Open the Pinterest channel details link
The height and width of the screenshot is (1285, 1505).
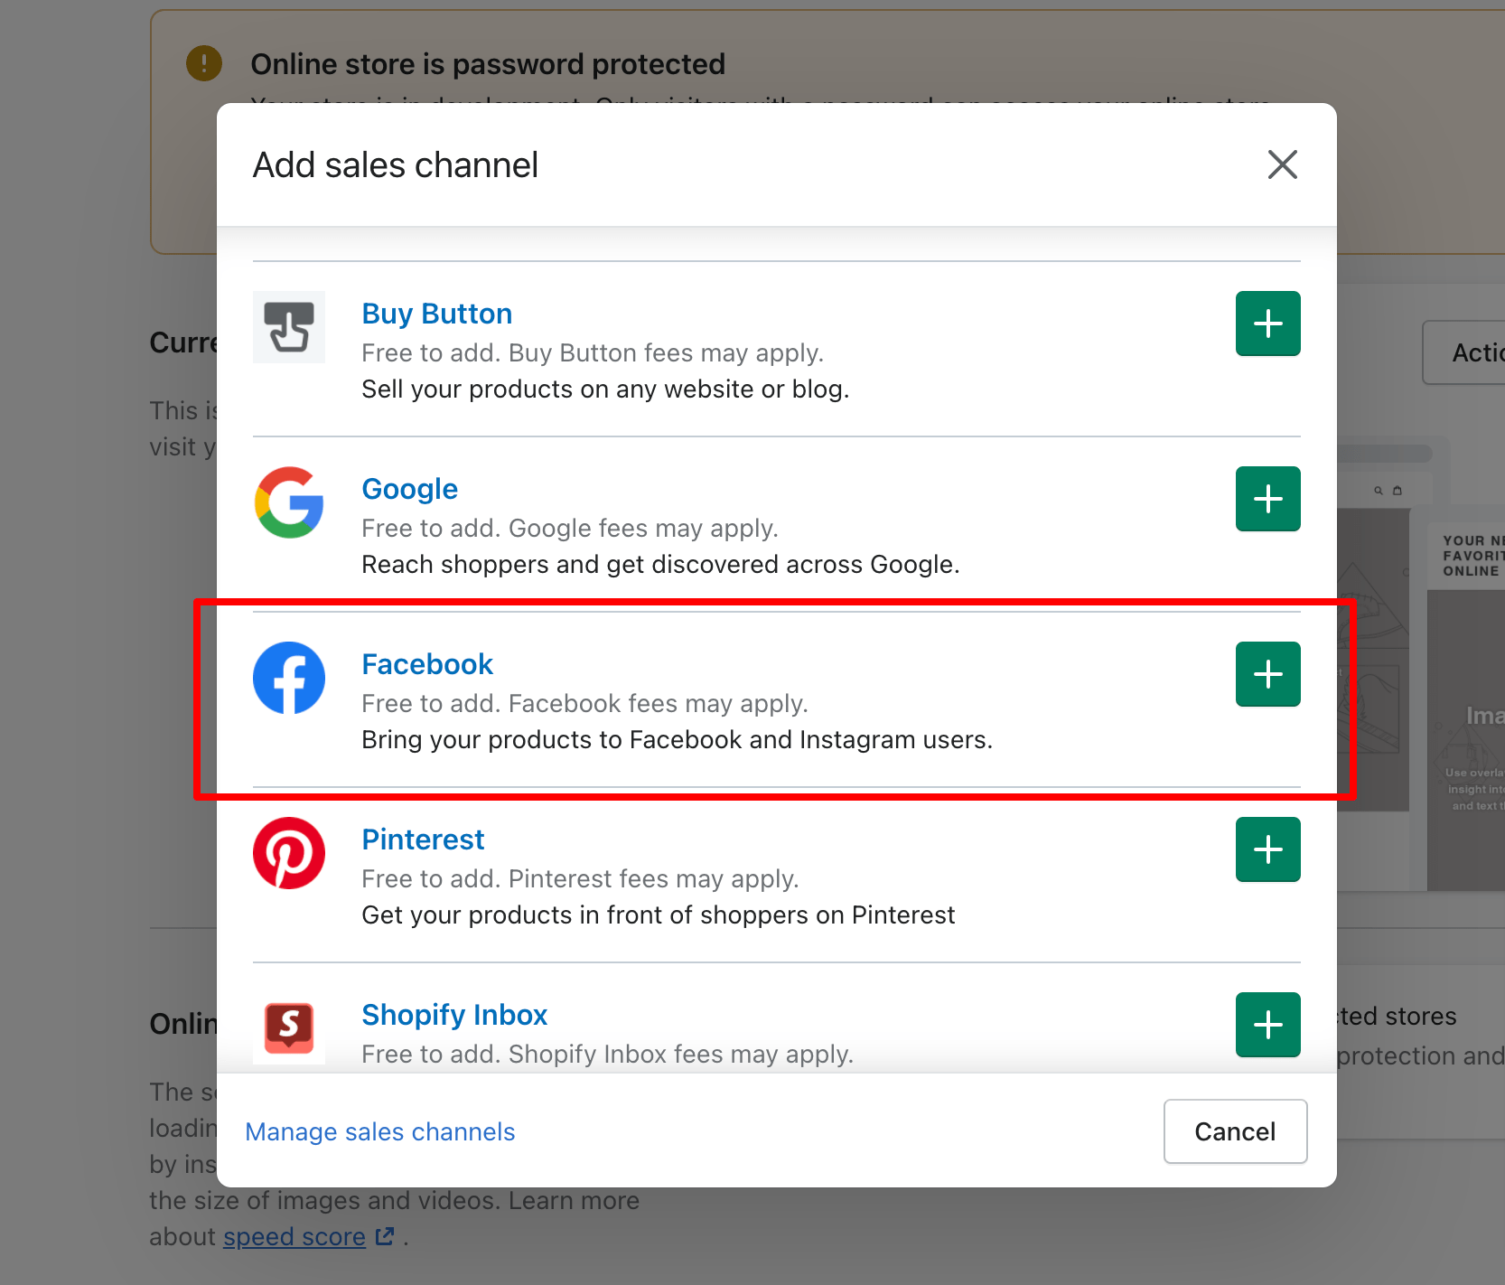click(422, 839)
